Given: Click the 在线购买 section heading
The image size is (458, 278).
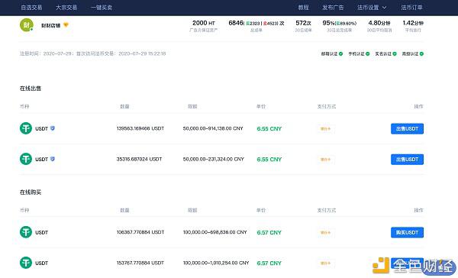Looking at the screenshot, I should 31,192.
